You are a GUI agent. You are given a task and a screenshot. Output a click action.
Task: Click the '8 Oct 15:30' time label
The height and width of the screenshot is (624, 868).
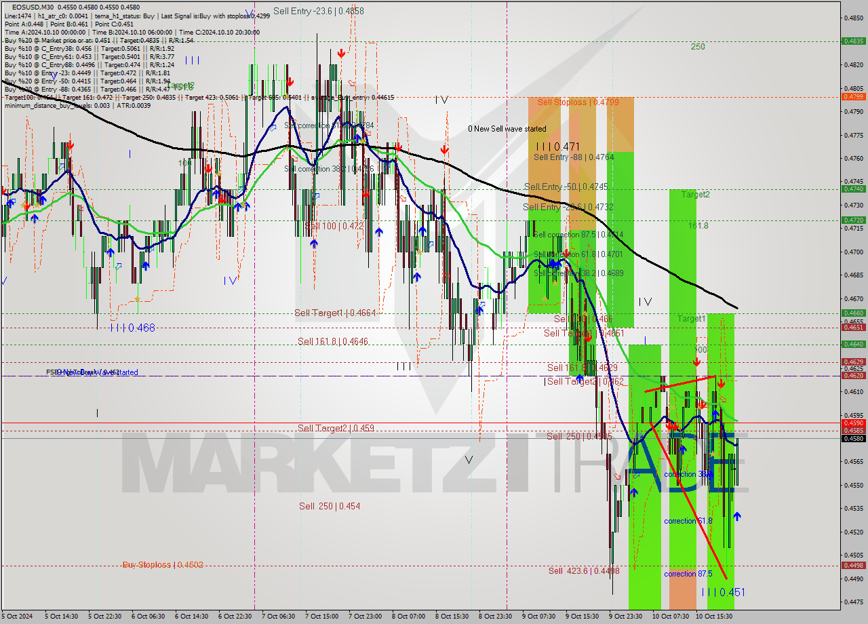pos(452,617)
